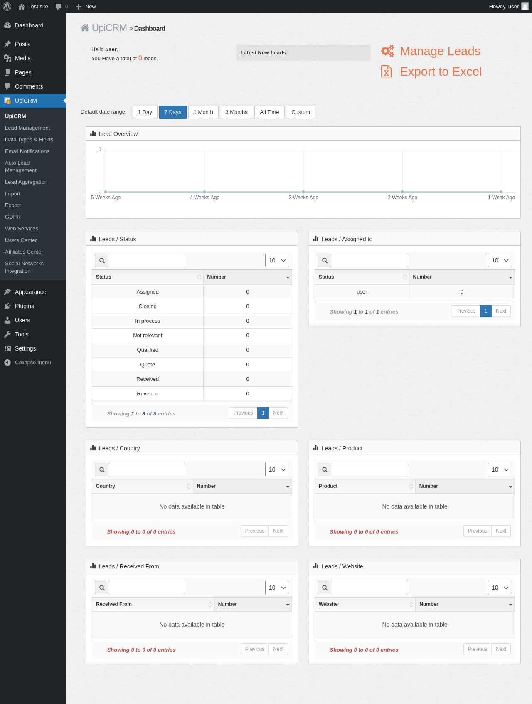Open GDPR submenu item
The width and height of the screenshot is (532, 704).
coord(13,217)
